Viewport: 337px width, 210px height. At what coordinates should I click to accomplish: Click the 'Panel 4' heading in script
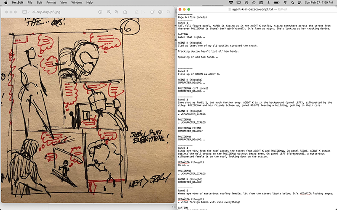pyautogui.click(x=183, y=148)
